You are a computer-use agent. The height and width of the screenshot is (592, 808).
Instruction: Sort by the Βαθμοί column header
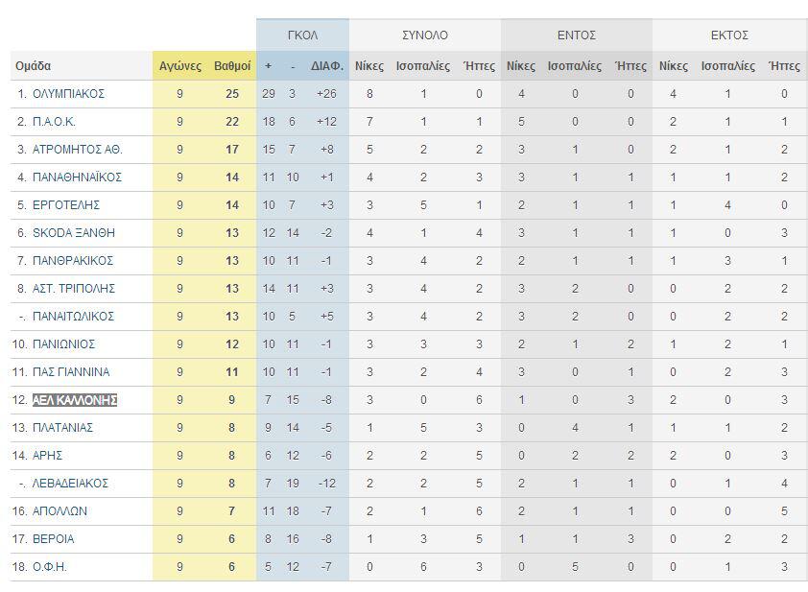pos(232,66)
